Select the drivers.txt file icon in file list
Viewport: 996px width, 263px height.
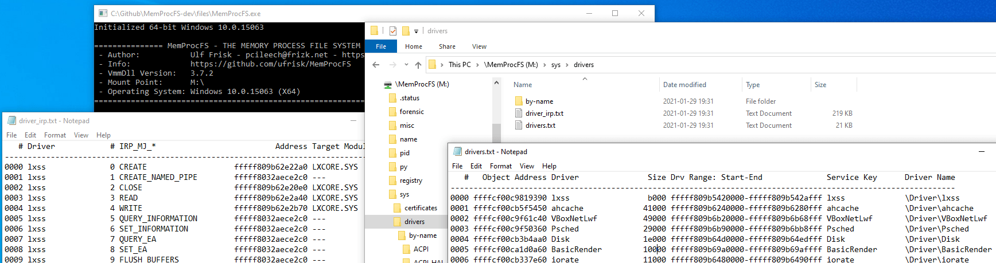pyautogui.click(x=519, y=125)
